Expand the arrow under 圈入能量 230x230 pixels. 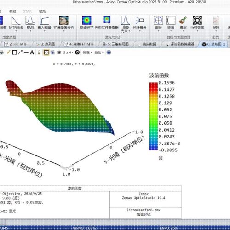[45, 31]
